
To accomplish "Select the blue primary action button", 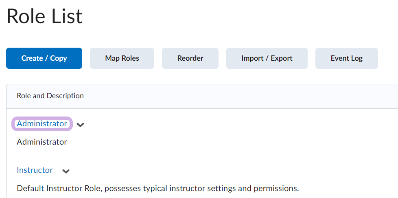I will tap(44, 58).
